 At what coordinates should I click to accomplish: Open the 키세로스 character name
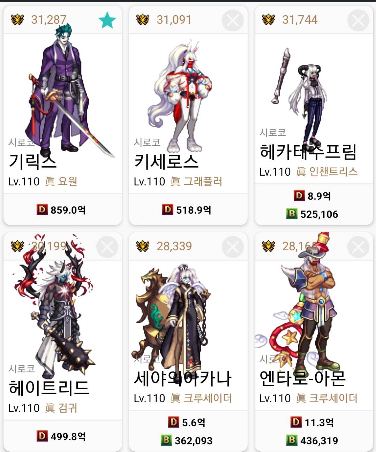click(x=166, y=161)
